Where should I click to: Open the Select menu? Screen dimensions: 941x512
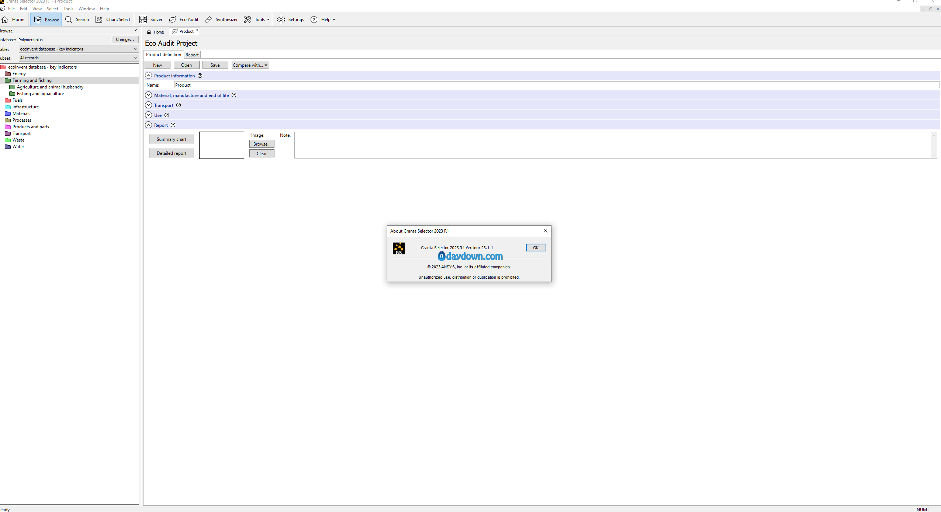tap(52, 9)
